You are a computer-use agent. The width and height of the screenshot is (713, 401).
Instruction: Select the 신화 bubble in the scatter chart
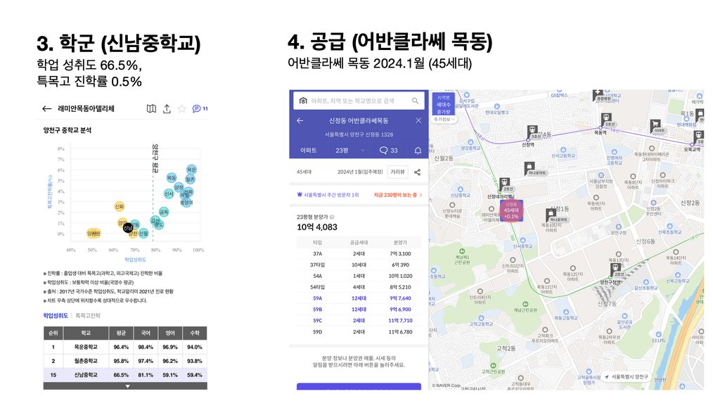click(119, 207)
